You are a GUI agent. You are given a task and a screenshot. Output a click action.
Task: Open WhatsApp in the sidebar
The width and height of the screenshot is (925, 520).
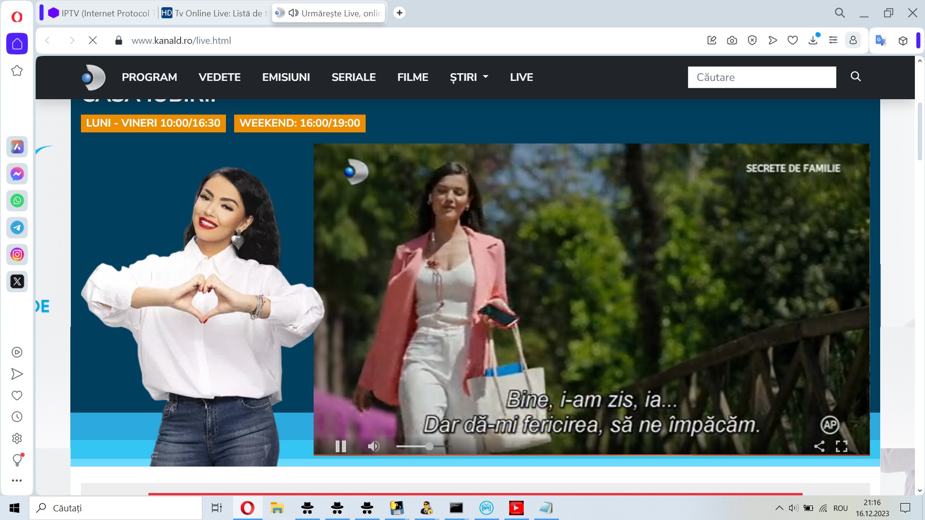[17, 201]
